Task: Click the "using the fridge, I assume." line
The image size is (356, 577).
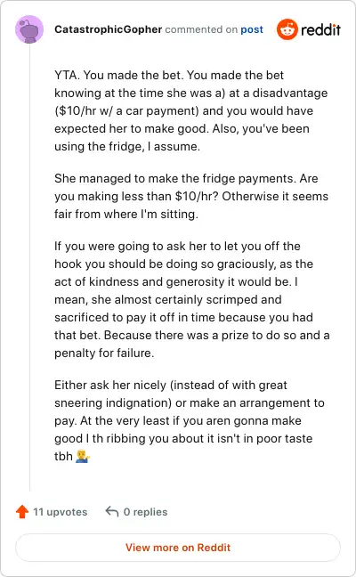Action: [x=127, y=146]
